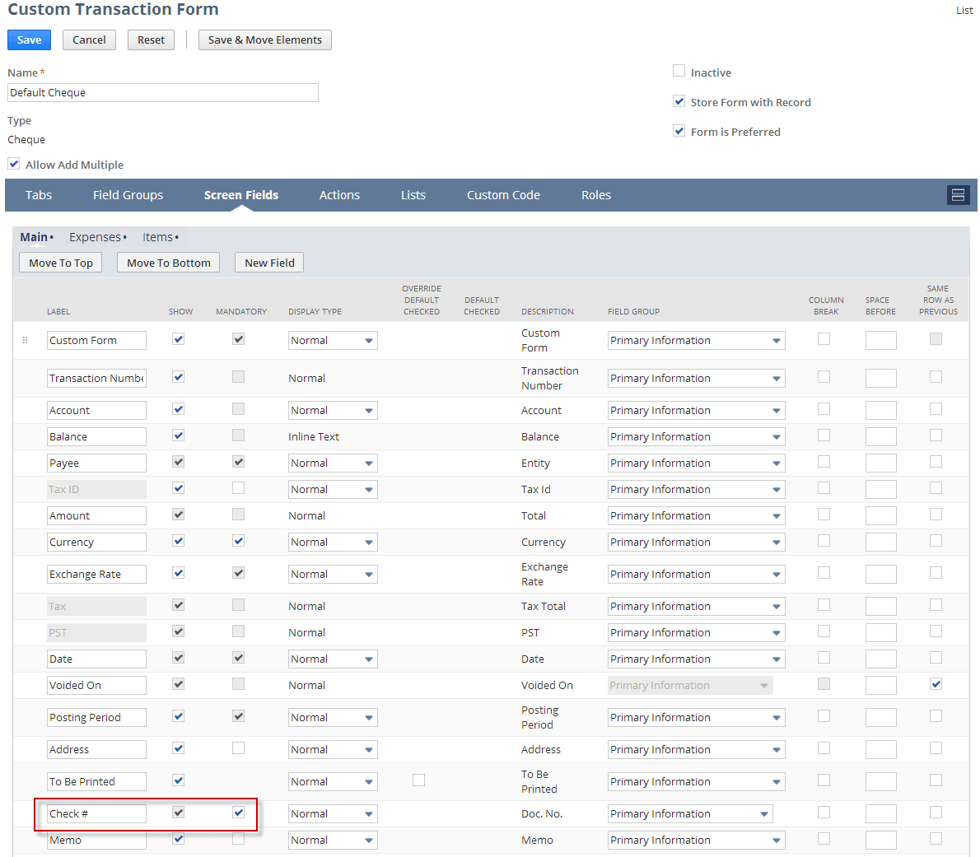Uncheck Same Row As Previous for Voided On
This screenshot has height=857, width=980.
coord(936,684)
